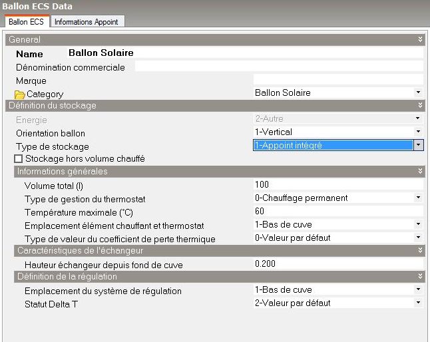Open the Type de stockage dropdown
Viewport: 430px width, 342px height.
pyautogui.click(x=418, y=145)
